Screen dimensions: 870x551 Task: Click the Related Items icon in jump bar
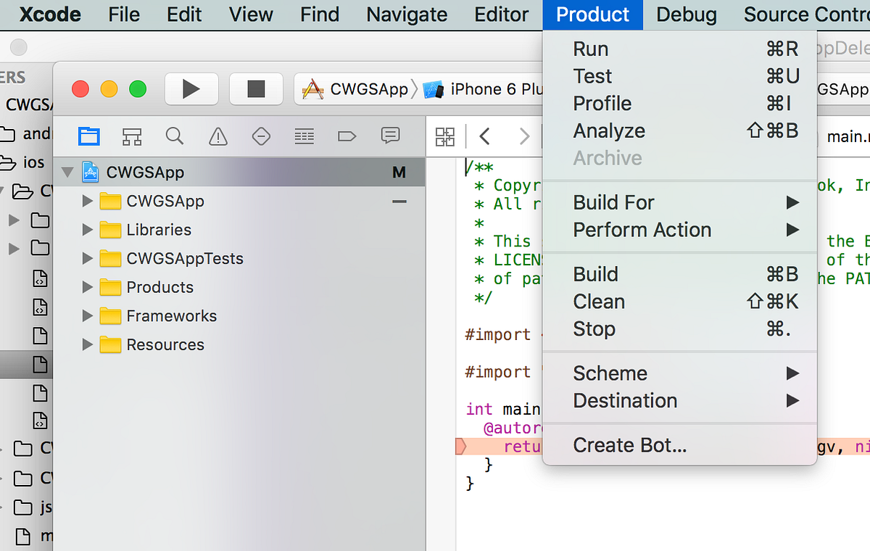tap(445, 136)
